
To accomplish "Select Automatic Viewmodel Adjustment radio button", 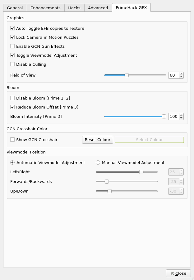I will (x=12, y=162).
